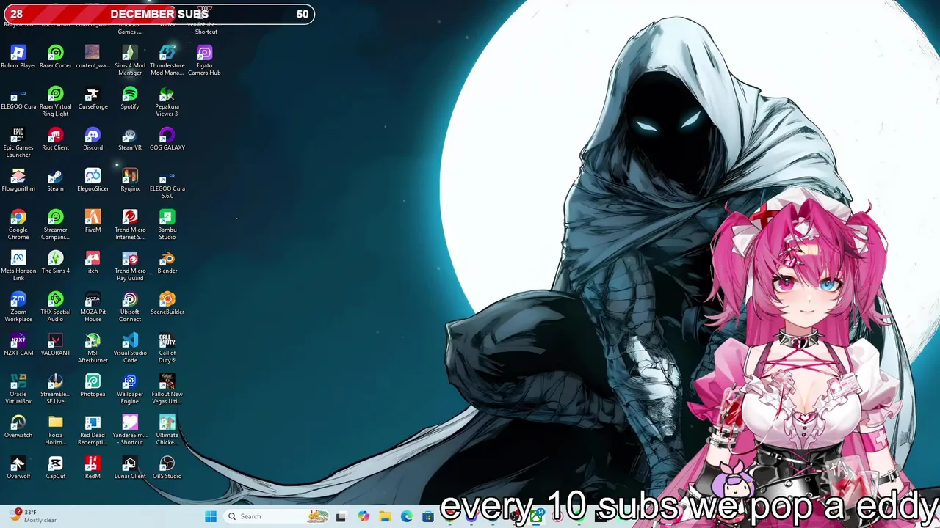Launch the Ubisoft Connect shortcut
This screenshot has width=940, height=528.
[130, 307]
